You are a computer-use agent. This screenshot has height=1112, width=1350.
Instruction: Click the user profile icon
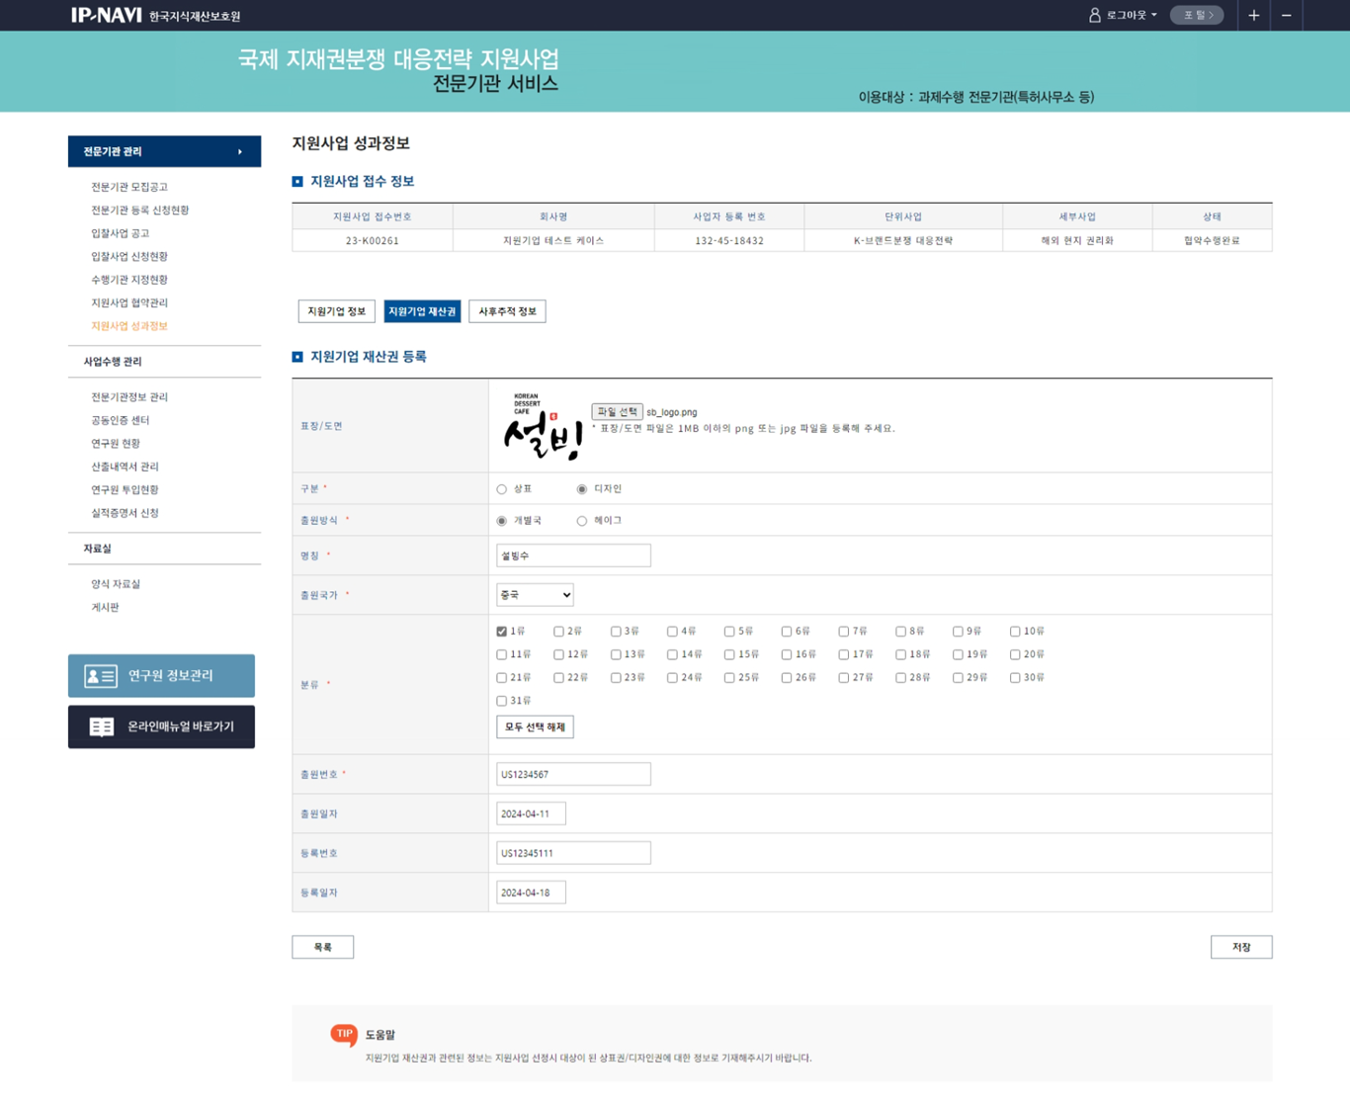(x=1094, y=15)
